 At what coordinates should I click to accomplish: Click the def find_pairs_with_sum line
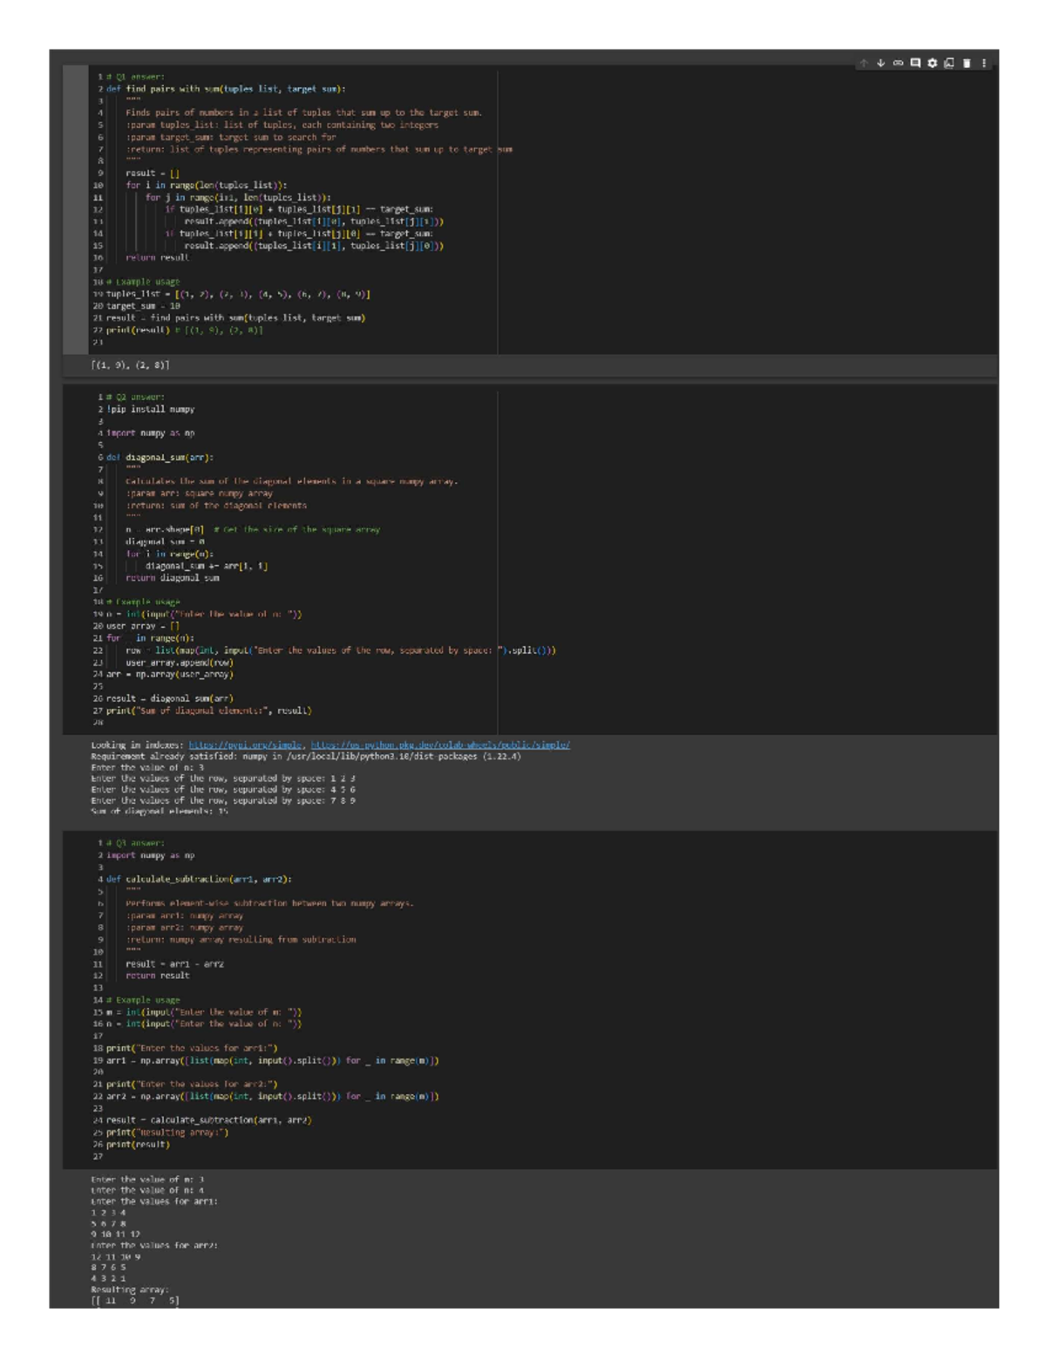pyautogui.click(x=225, y=89)
